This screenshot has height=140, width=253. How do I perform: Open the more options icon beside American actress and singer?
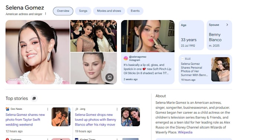45,14
